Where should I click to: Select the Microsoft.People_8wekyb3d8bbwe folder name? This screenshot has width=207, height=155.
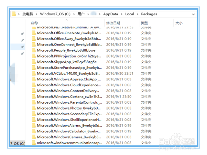[x=66, y=50]
